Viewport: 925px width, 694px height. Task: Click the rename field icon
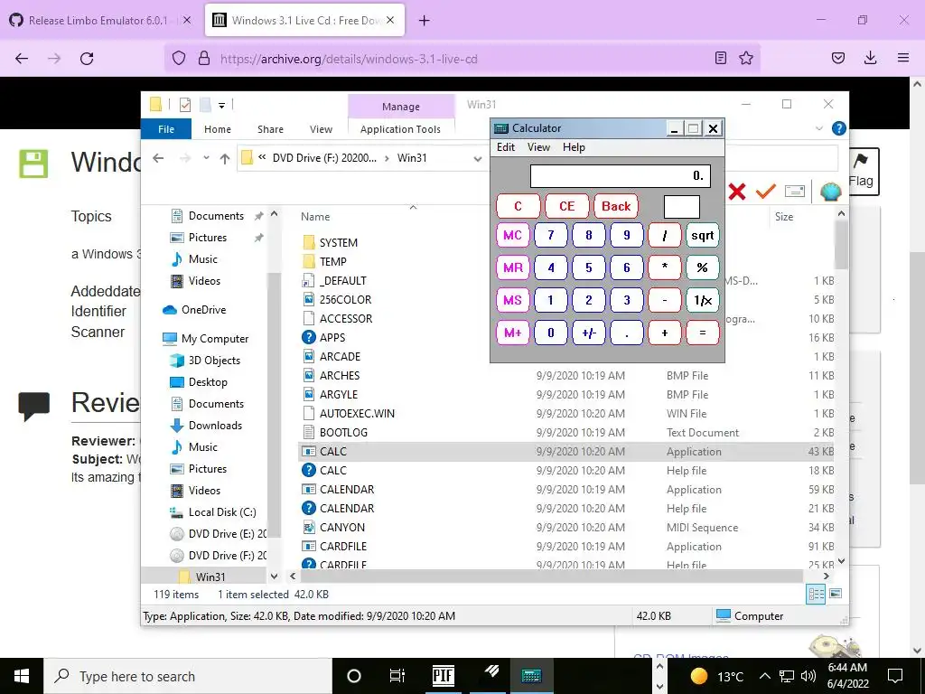point(795,191)
